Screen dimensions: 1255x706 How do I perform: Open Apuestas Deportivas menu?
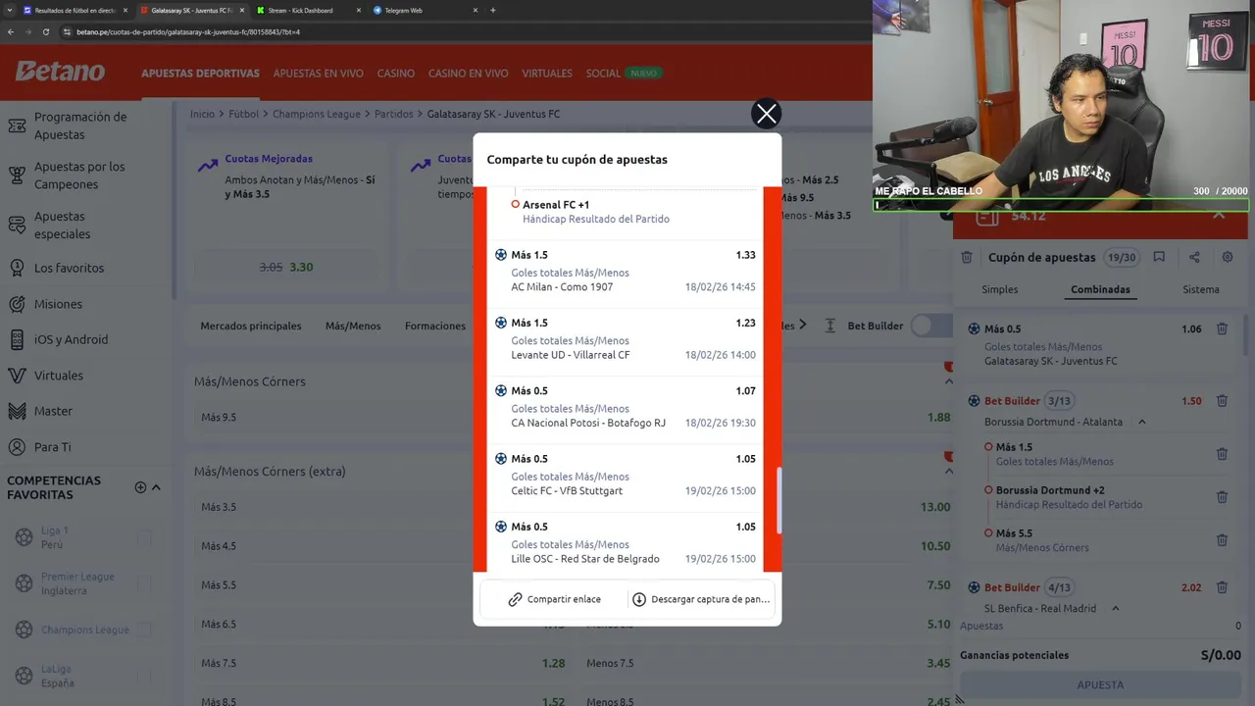click(200, 74)
